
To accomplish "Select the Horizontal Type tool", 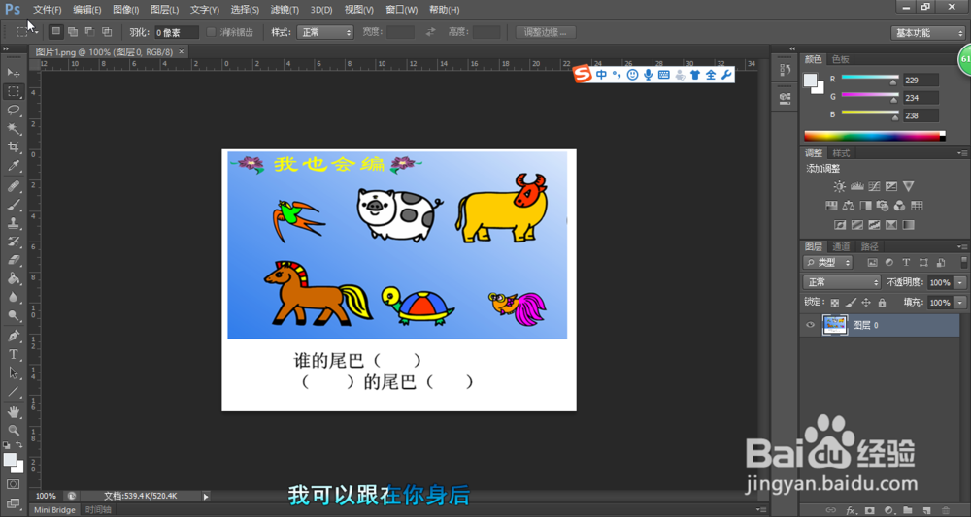I will coord(13,354).
